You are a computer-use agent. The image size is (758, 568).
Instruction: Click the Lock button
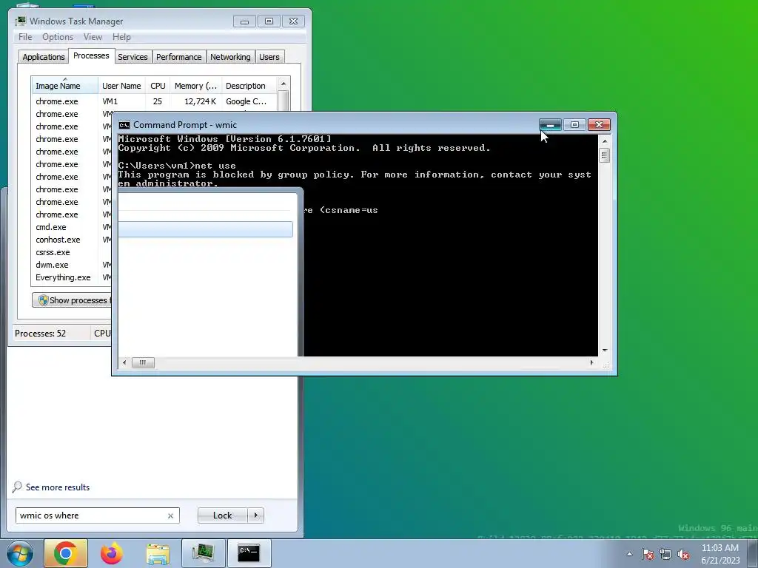[x=222, y=515]
